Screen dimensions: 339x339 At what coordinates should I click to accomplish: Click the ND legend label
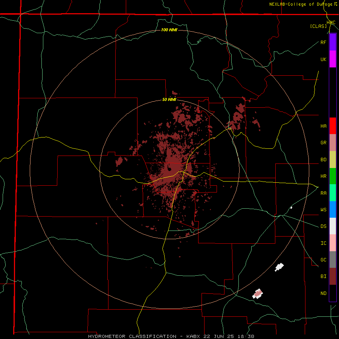pyautogui.click(x=323, y=293)
